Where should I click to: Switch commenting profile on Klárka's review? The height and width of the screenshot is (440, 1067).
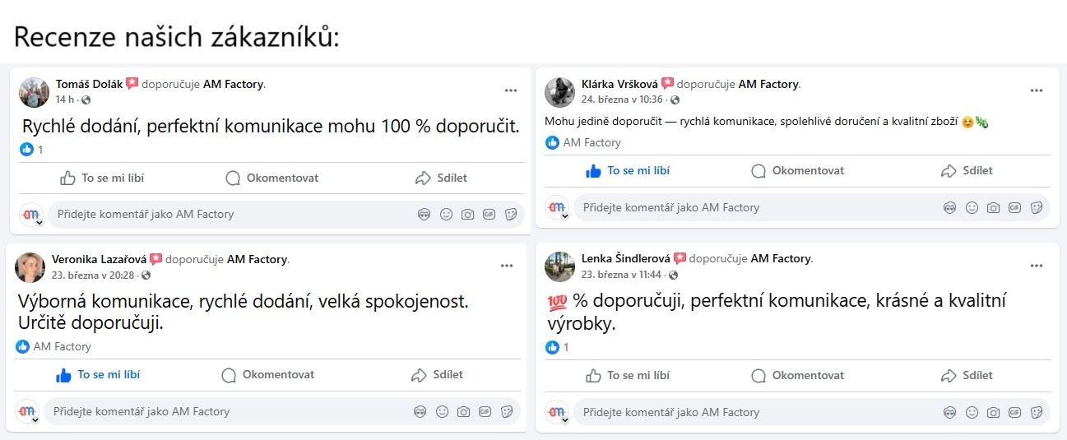click(558, 209)
